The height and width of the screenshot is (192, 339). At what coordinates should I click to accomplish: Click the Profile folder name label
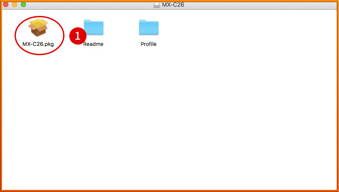[x=148, y=44]
